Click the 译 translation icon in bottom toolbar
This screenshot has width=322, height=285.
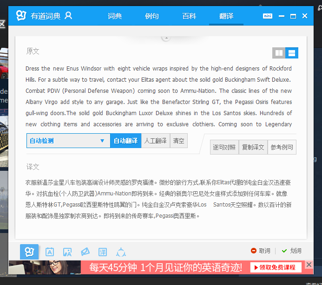103,252
